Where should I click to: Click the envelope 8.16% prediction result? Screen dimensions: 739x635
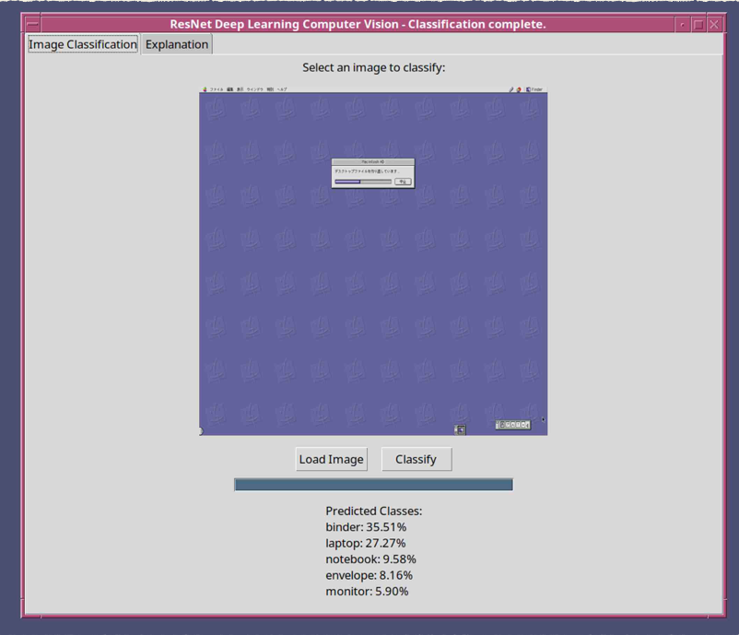coord(369,575)
